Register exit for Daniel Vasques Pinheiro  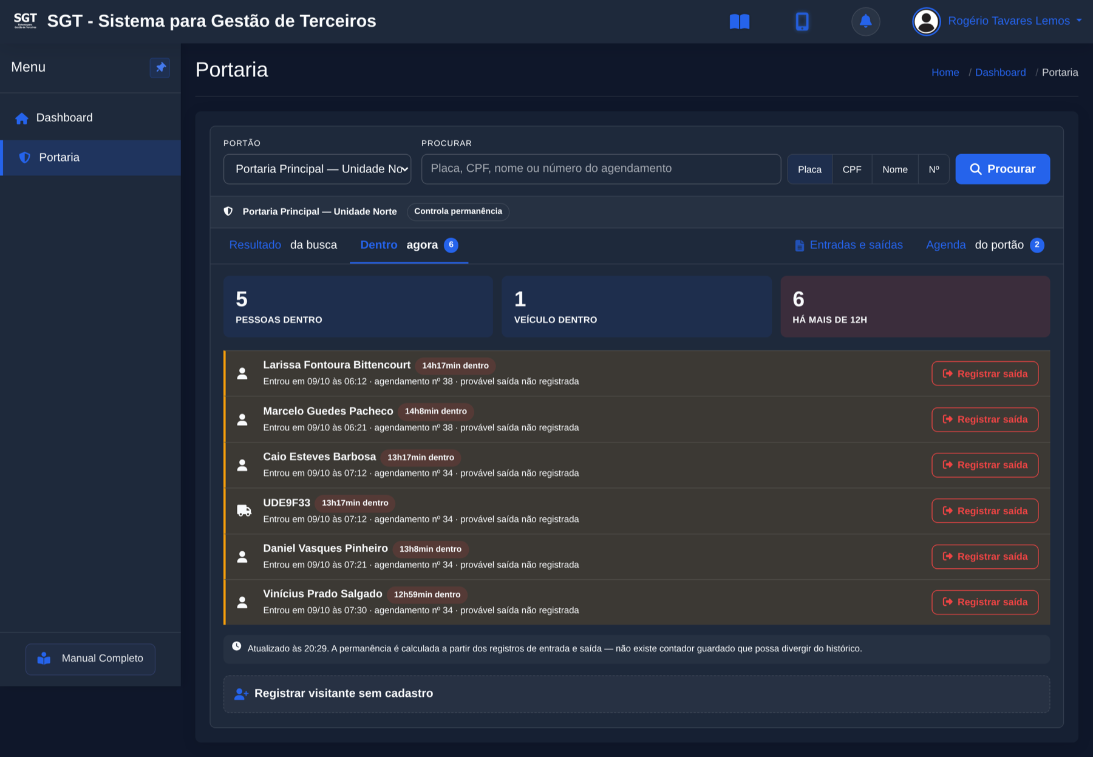(x=985, y=557)
